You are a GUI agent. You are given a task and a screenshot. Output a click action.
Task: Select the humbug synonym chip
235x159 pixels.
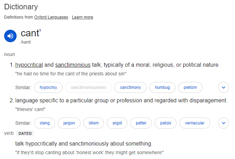(x=162, y=87)
